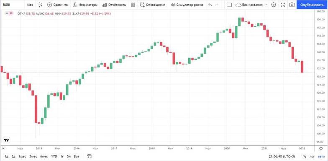328x161 pixels.
Task: Select the chart layout rectangle icon
Action: click(229, 5)
